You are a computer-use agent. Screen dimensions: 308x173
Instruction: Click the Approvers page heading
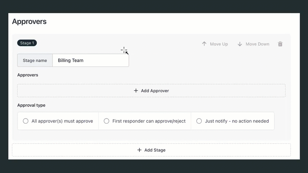pyautogui.click(x=29, y=21)
